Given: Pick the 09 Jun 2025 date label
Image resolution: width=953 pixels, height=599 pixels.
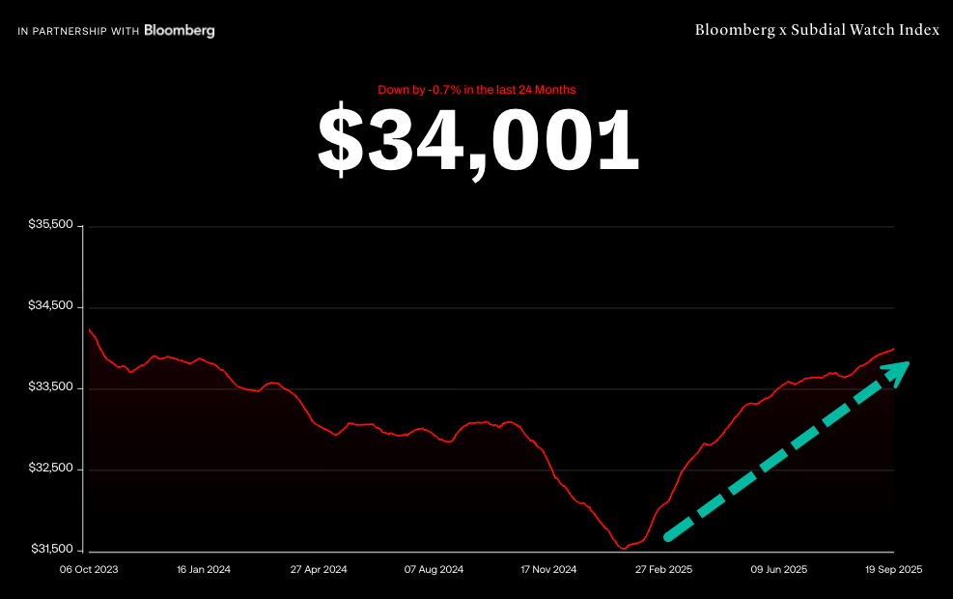Looking at the screenshot, I should click(778, 570).
